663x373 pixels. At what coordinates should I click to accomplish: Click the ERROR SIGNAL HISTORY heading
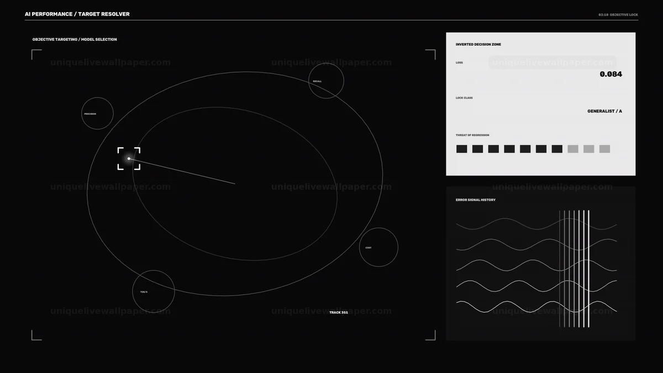pyautogui.click(x=476, y=200)
